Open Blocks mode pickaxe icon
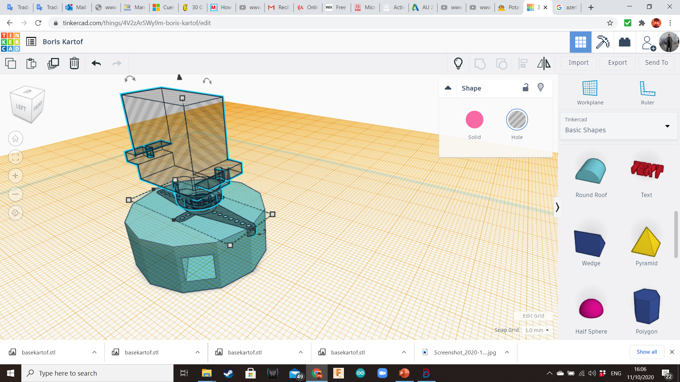Viewport: 680px width, 382px height. [x=602, y=42]
